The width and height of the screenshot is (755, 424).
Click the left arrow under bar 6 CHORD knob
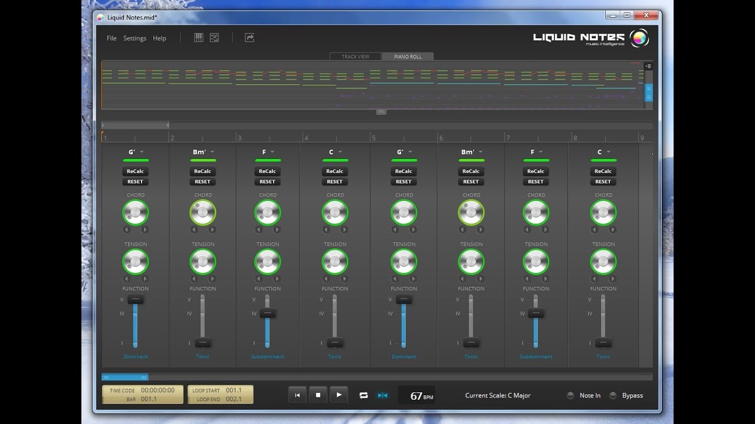(x=462, y=230)
